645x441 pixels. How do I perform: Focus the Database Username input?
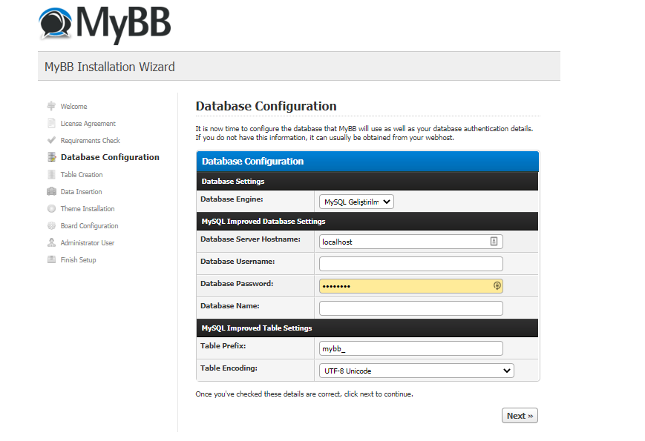point(411,264)
